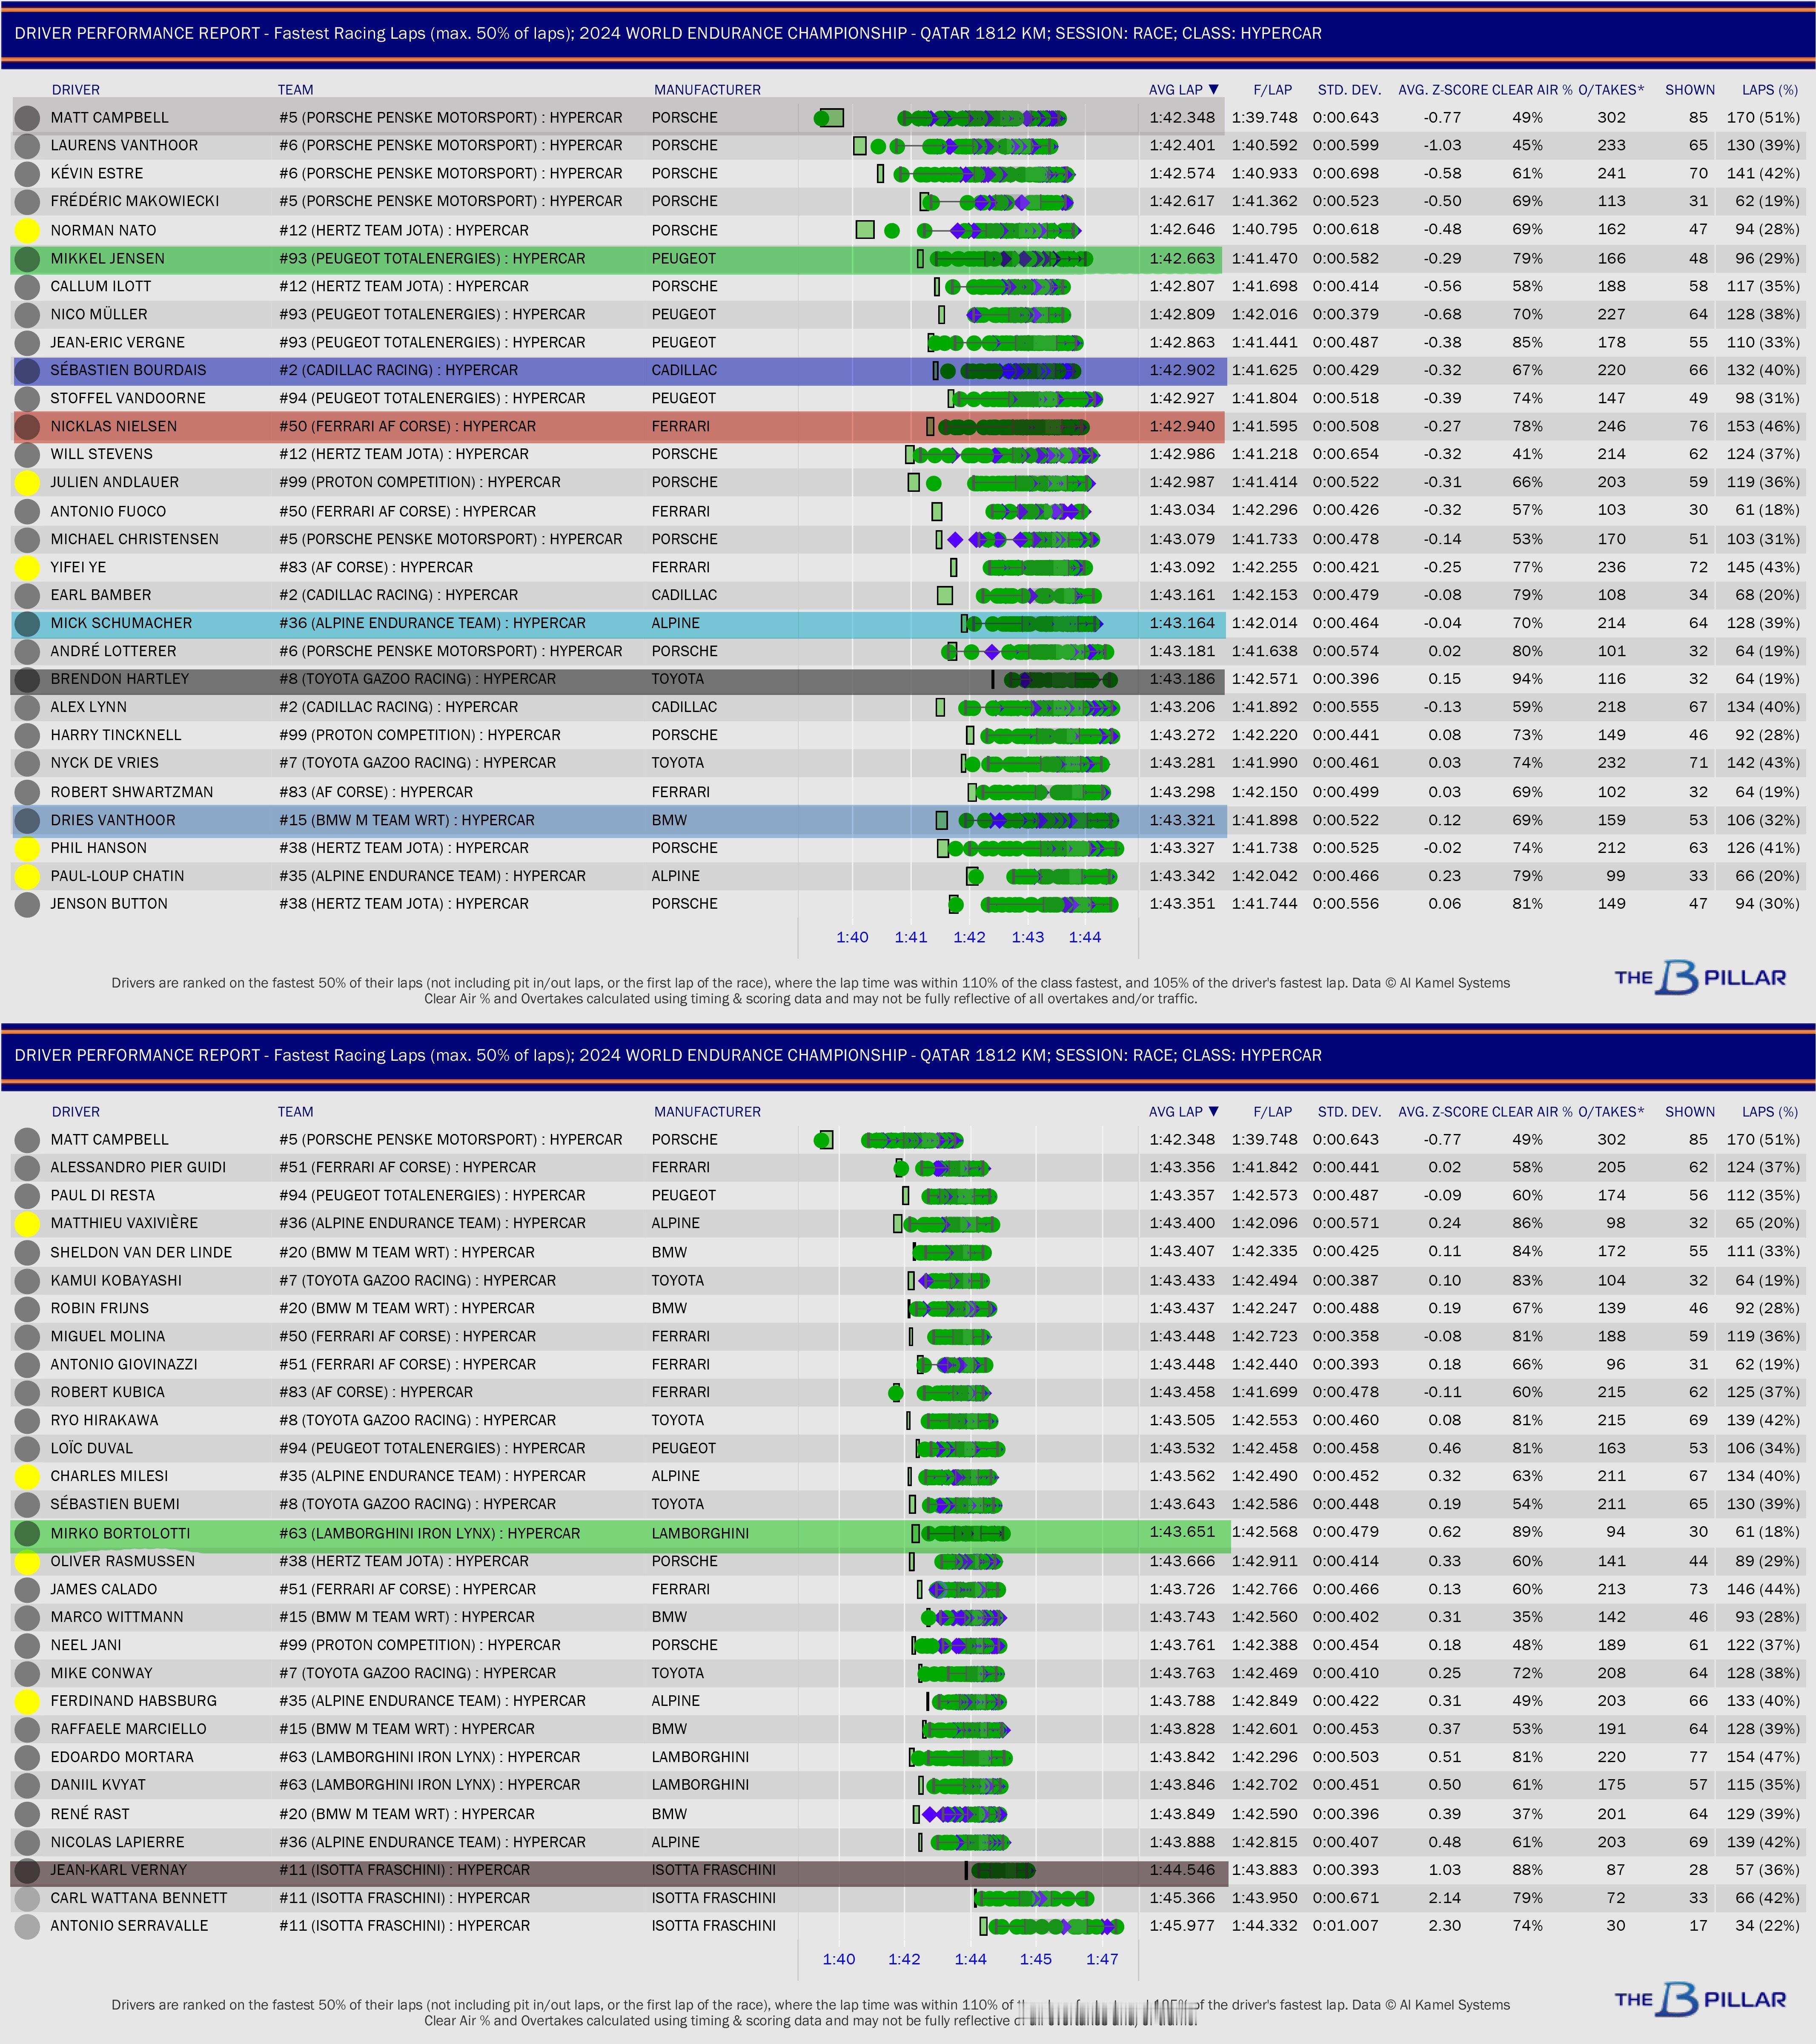Select driver name STOFFEL VANDOORNE
1816x2044 pixels.
[128, 398]
